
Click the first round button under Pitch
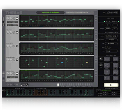pos(8,18)
